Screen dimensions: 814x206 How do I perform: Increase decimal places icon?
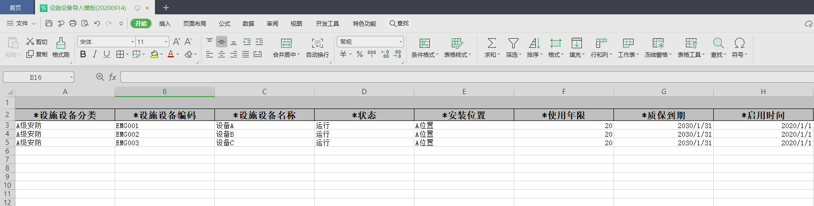(x=385, y=54)
